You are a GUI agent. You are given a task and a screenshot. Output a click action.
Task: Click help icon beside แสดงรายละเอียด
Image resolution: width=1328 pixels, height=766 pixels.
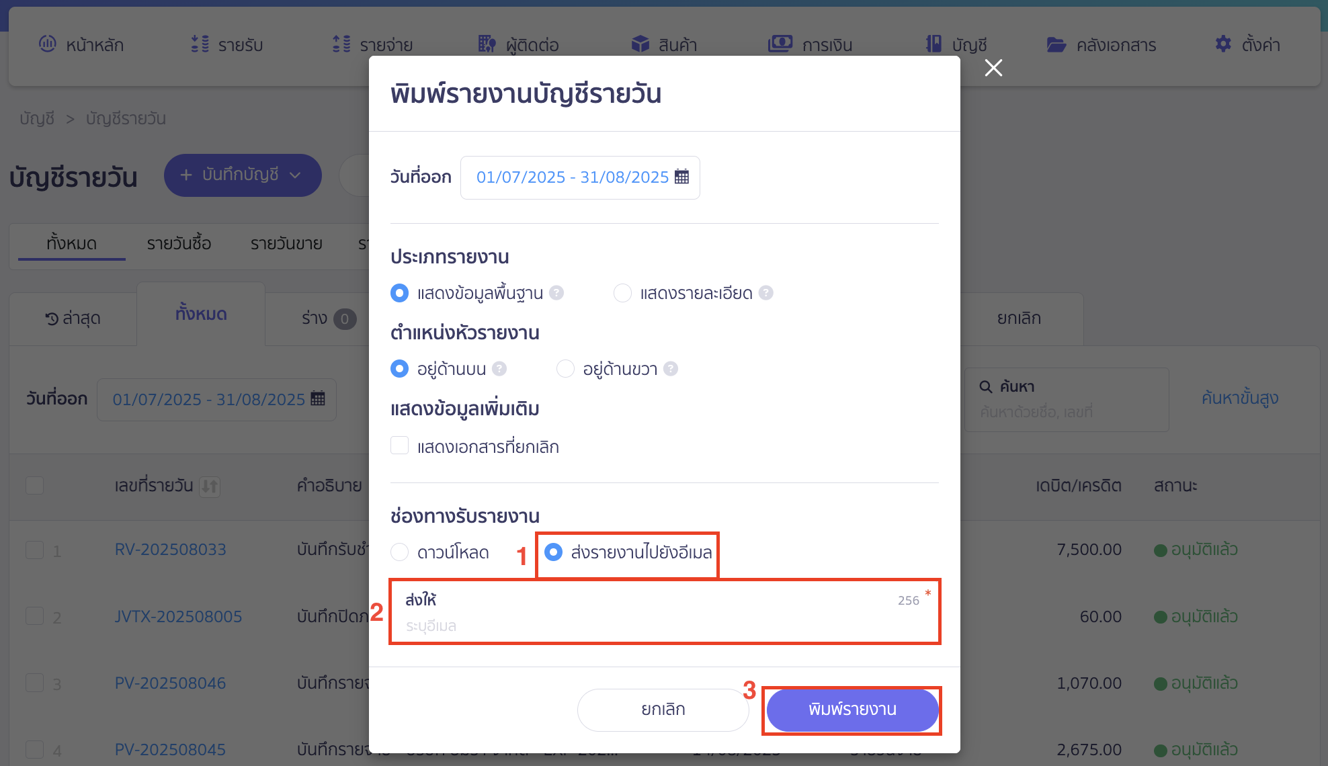pos(766,293)
